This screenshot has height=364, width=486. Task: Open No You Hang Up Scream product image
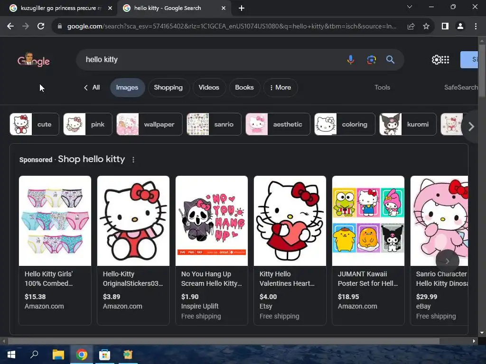click(212, 221)
